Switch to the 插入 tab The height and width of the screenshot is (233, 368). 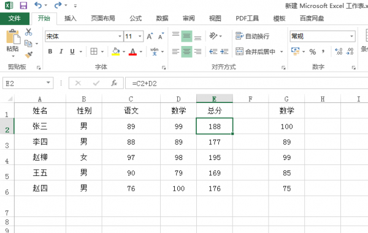click(71, 18)
